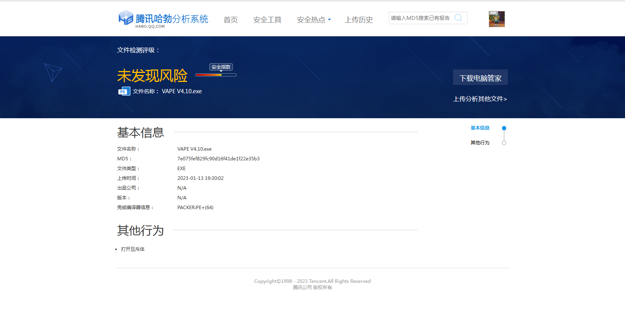
Task: Open the 安全工具 menu item
Action: coord(267,20)
